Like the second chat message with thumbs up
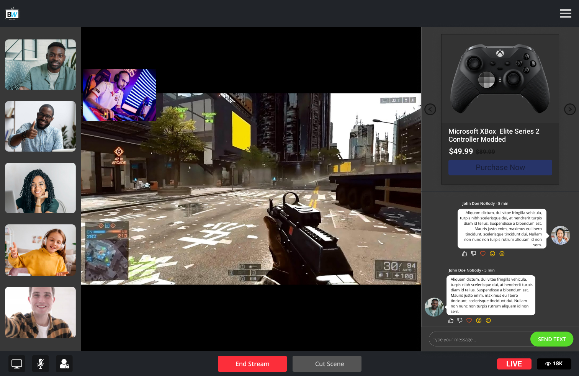This screenshot has height=376, width=579. click(x=451, y=320)
